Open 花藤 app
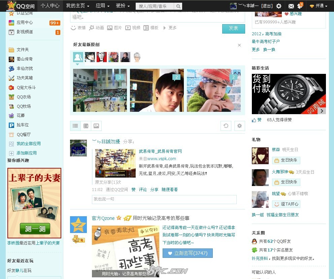This screenshot has height=279, width=334. coord(17,115)
